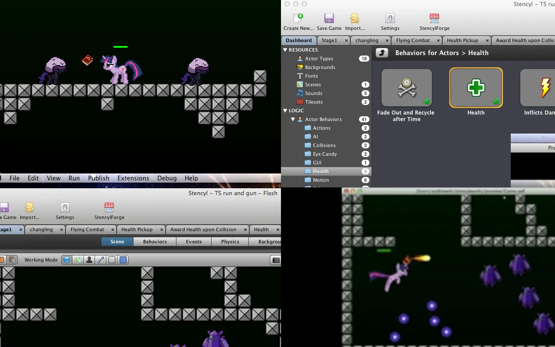Open the Debug menu
The image size is (555, 347).
coord(167,178)
